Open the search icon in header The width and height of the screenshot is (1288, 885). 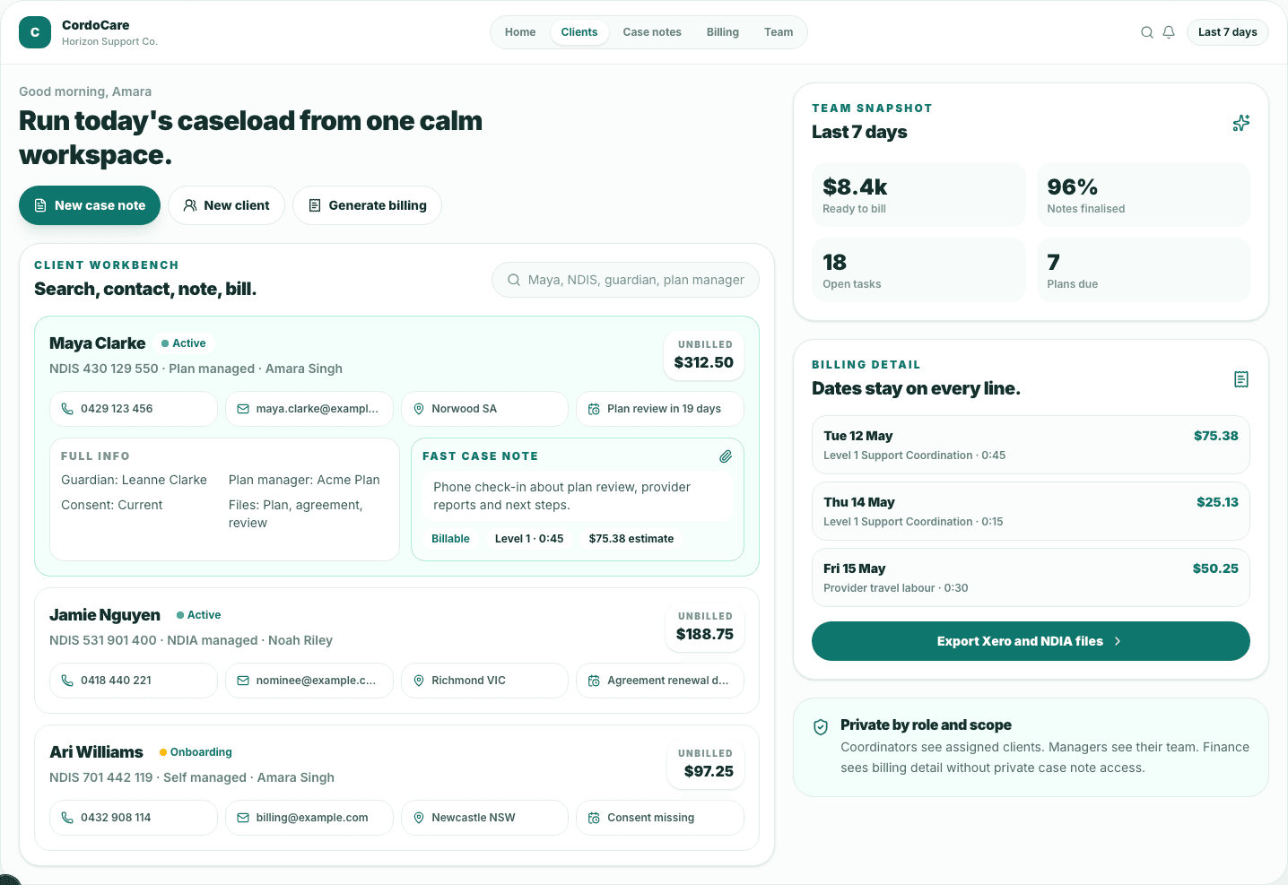1147,32
